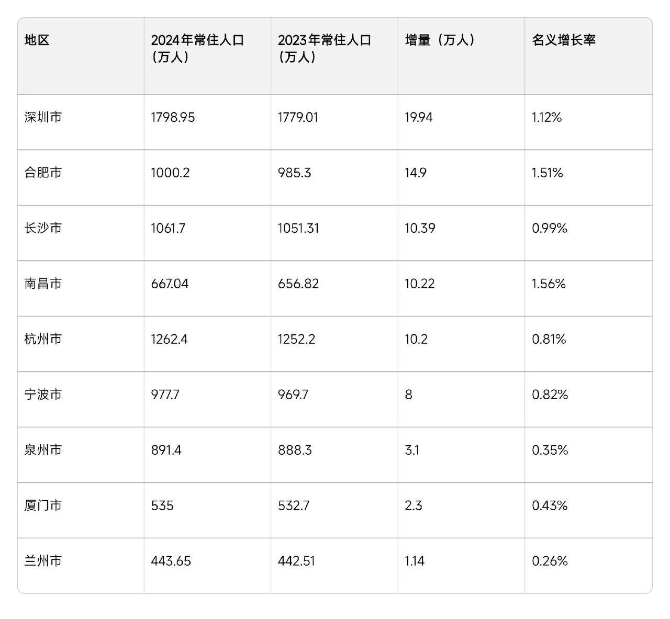Image resolution: width=670 pixels, height=619 pixels.
Task: Click the 厦门市 row label
Action: (43, 505)
